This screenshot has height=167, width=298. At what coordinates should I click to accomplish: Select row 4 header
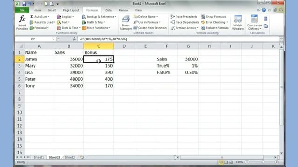click(x=20, y=72)
